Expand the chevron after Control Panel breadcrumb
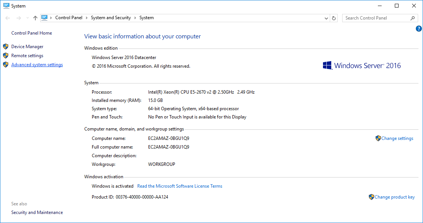 [x=86, y=17]
